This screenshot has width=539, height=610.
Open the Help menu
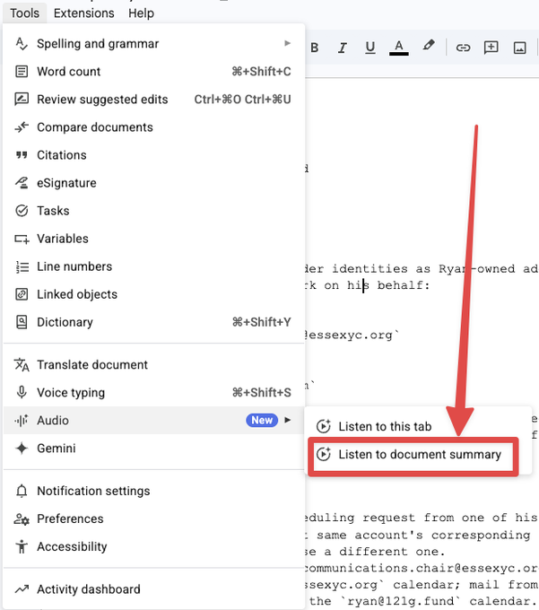click(x=141, y=13)
